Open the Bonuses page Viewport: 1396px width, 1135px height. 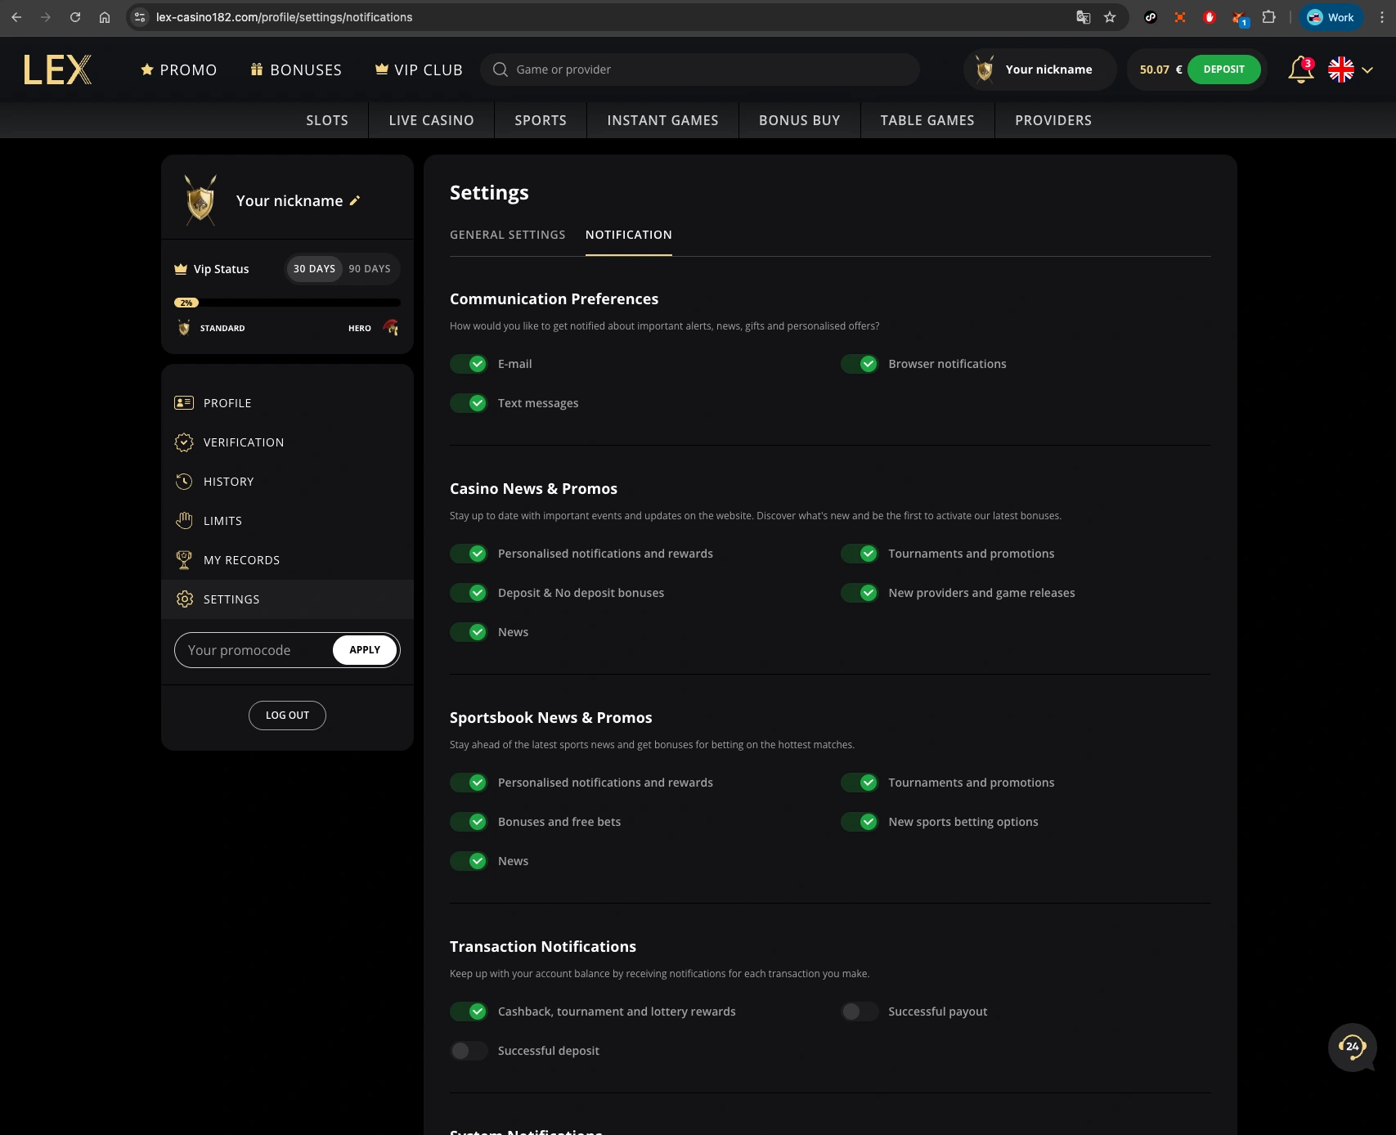(x=296, y=70)
